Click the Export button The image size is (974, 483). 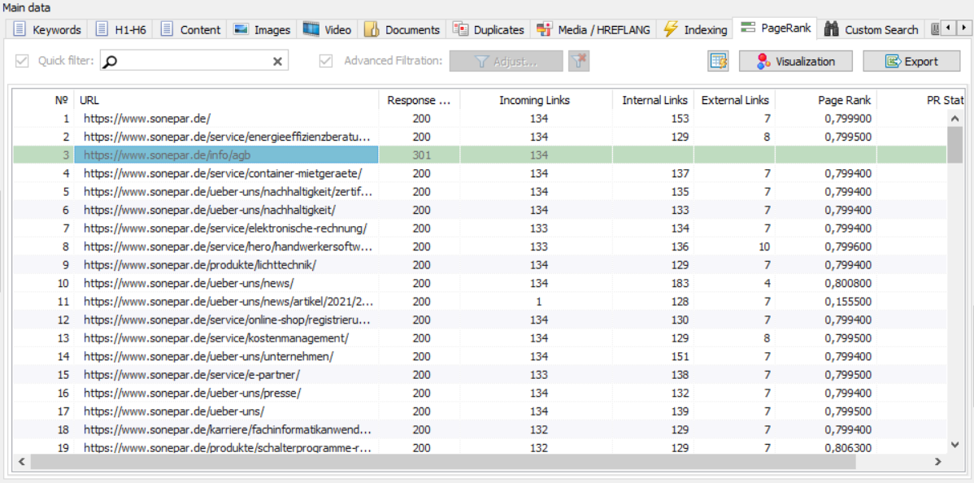point(911,61)
